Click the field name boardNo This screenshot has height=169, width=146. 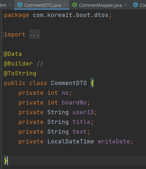click(74, 102)
